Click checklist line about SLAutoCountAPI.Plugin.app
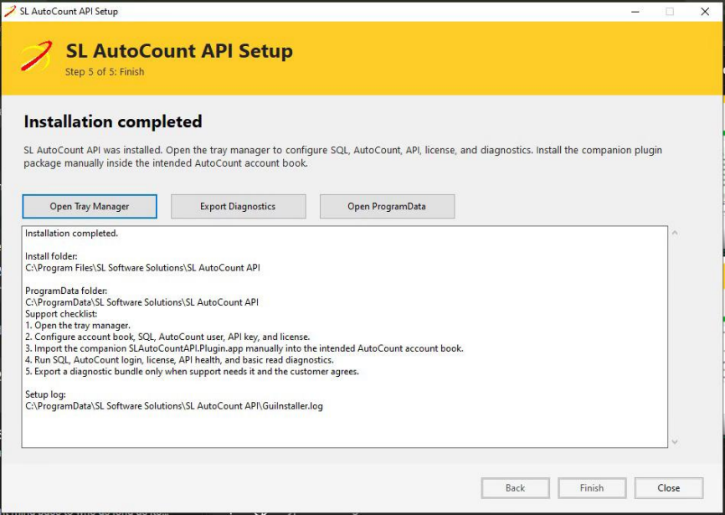This screenshot has width=725, height=515. point(244,348)
